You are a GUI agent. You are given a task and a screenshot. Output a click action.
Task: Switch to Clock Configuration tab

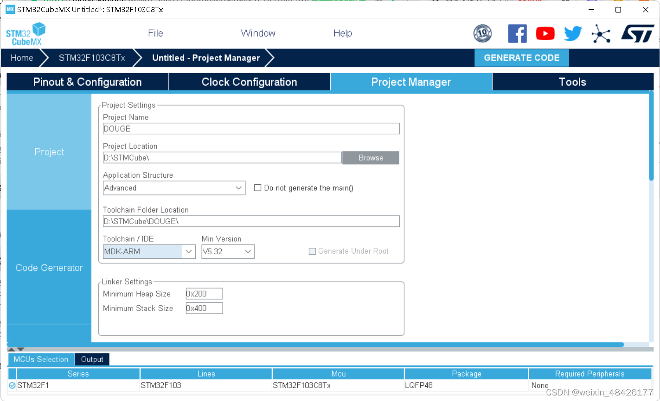tap(250, 82)
